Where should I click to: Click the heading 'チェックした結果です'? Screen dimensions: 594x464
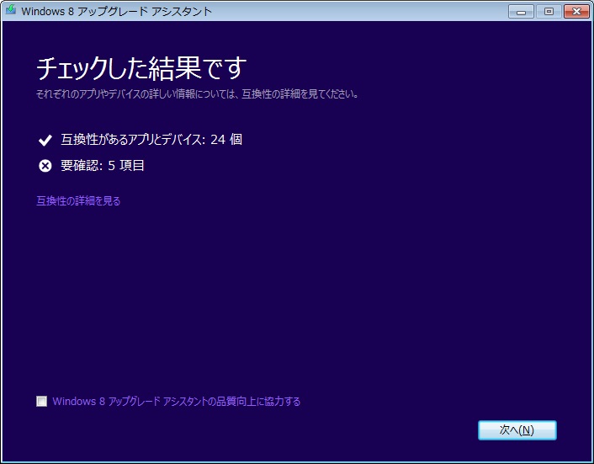pyautogui.click(x=141, y=68)
